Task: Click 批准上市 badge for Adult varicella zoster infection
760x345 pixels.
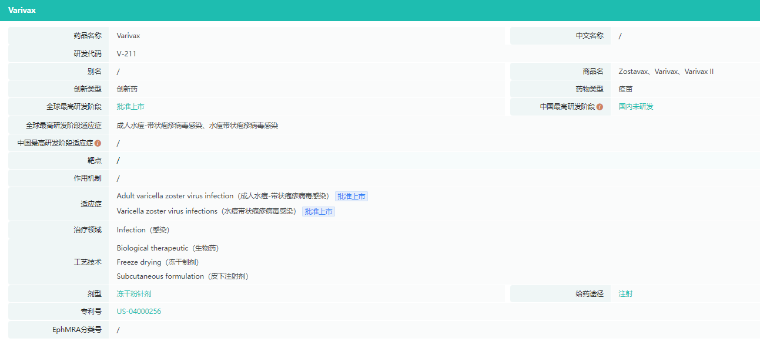Action: pyautogui.click(x=351, y=197)
